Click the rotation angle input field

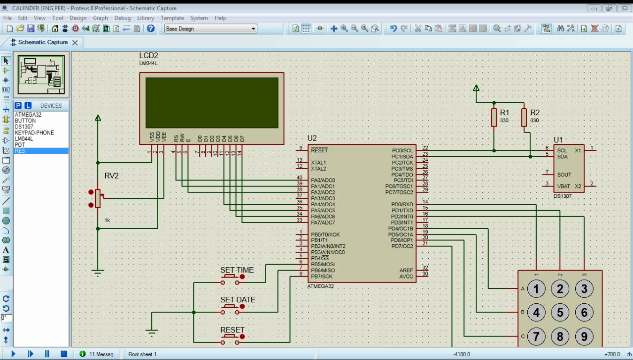6,317
